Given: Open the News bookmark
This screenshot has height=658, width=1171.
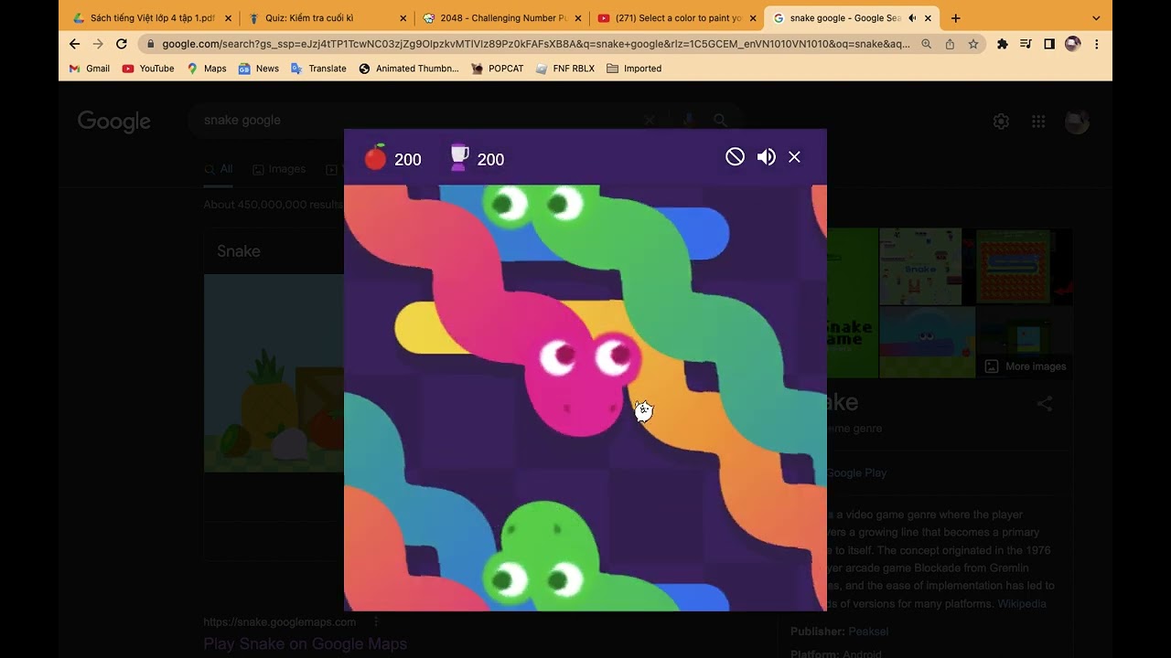Looking at the screenshot, I should tap(259, 69).
